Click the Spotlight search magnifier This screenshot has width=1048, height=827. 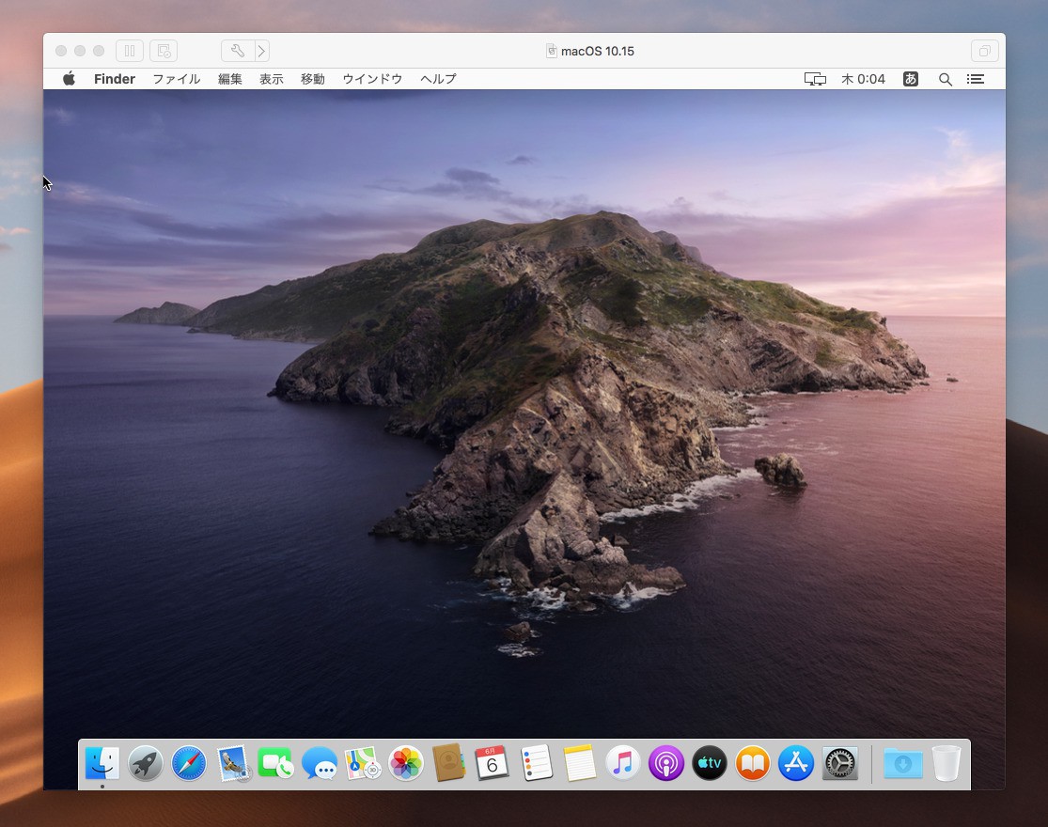946,79
